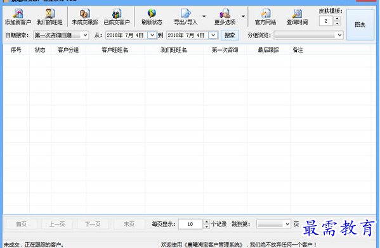Click the 皮肤模板 number field
This screenshot has width=380, height=248.
(x=326, y=21)
